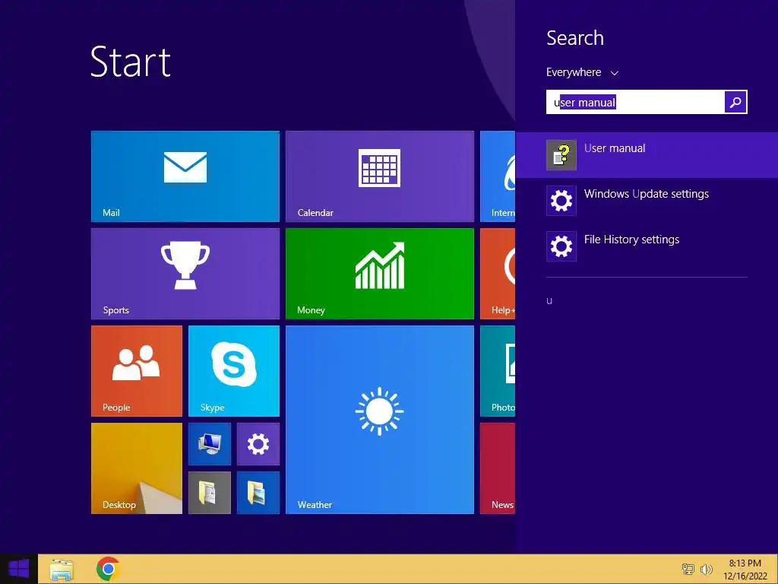Viewport: 778px width, 584px height.
Task: Open the News tile
Action: pyautogui.click(x=498, y=468)
